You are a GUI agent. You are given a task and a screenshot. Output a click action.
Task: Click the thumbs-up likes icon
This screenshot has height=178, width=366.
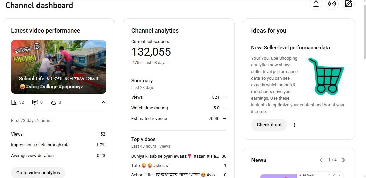click(54, 102)
